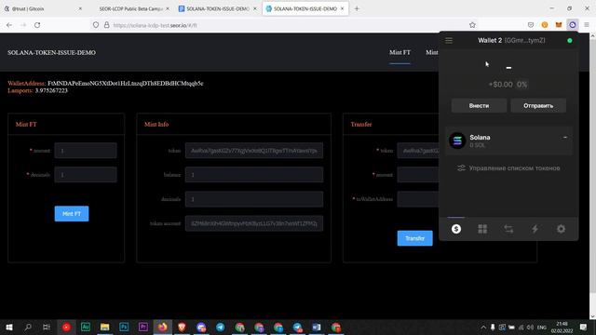Image resolution: width=596 pixels, height=335 pixels.
Task: Go back with the browser arrow
Action: 9,25
